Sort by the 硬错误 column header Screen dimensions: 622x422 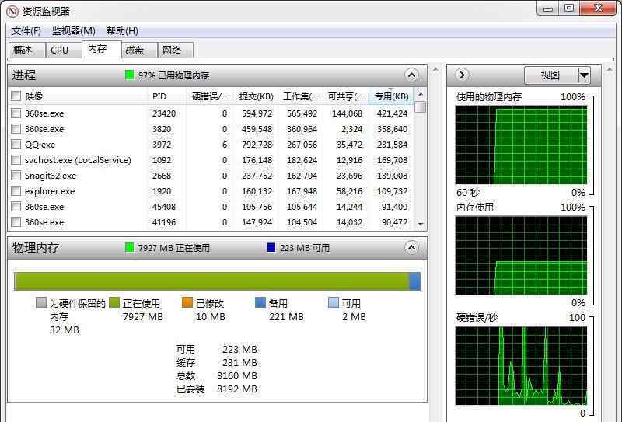209,96
